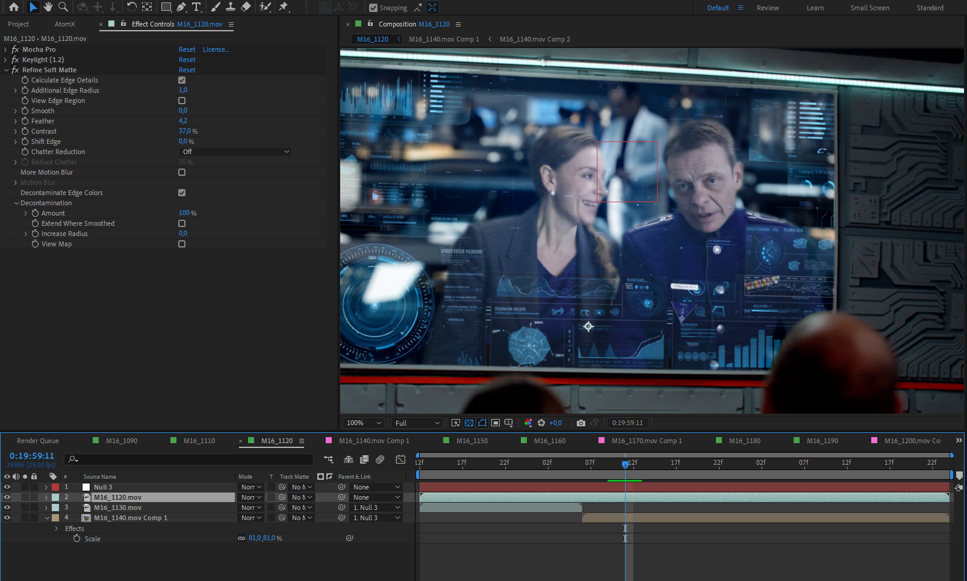Open the Full resolution dropdown
The width and height of the screenshot is (967, 581).
tap(417, 423)
